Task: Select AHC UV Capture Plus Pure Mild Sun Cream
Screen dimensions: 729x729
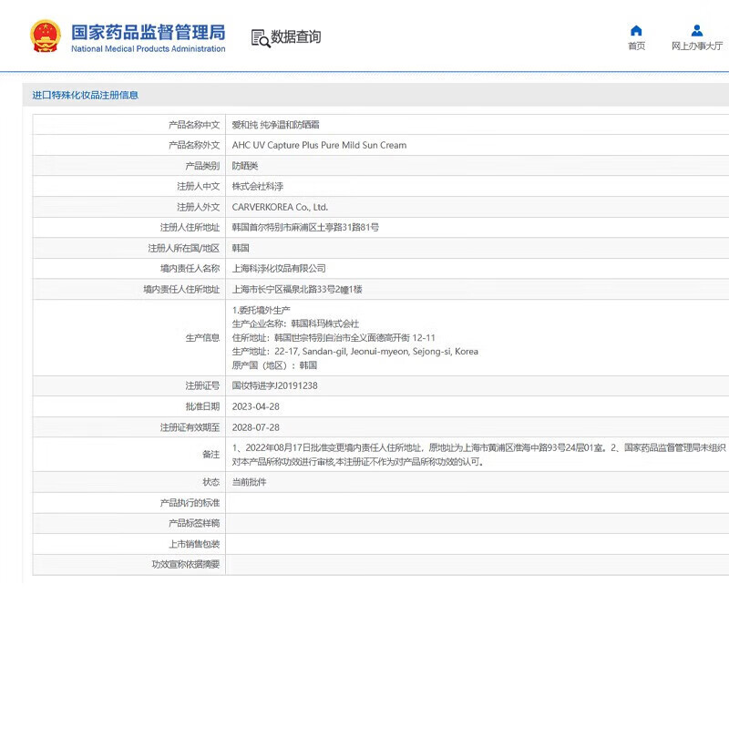Action: [x=319, y=145]
